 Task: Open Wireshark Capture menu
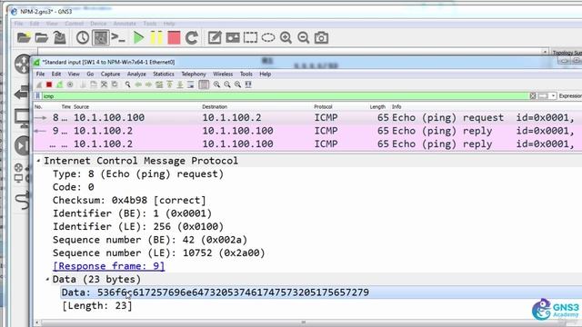click(110, 74)
